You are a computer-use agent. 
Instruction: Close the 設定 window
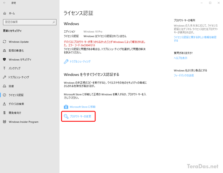click(219, 3)
